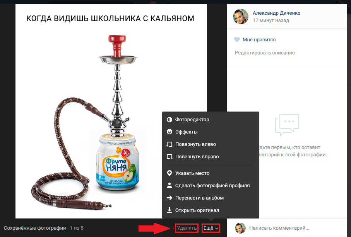Toggle the heart like icon

237,39
